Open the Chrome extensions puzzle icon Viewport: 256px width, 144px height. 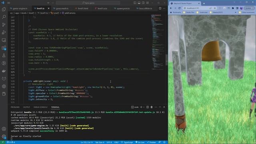point(233,8)
